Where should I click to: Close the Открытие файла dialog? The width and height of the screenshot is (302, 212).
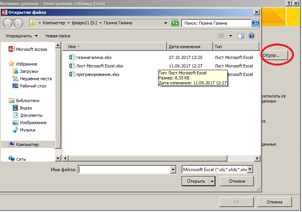tap(256, 12)
